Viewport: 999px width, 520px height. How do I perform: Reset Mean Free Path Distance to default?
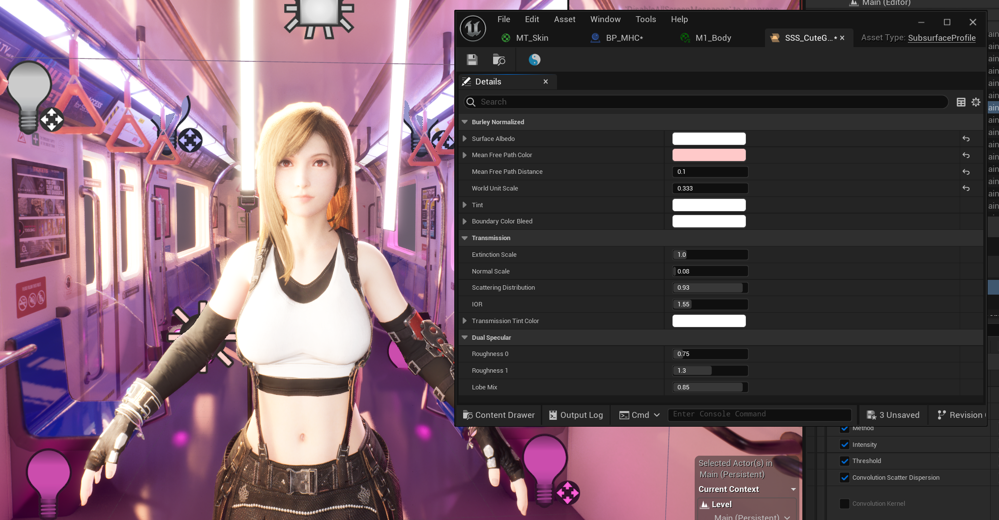pyautogui.click(x=966, y=172)
